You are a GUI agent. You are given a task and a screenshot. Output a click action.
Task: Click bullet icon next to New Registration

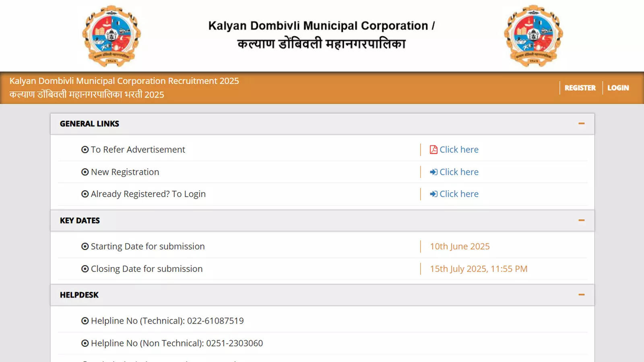pyautogui.click(x=85, y=172)
